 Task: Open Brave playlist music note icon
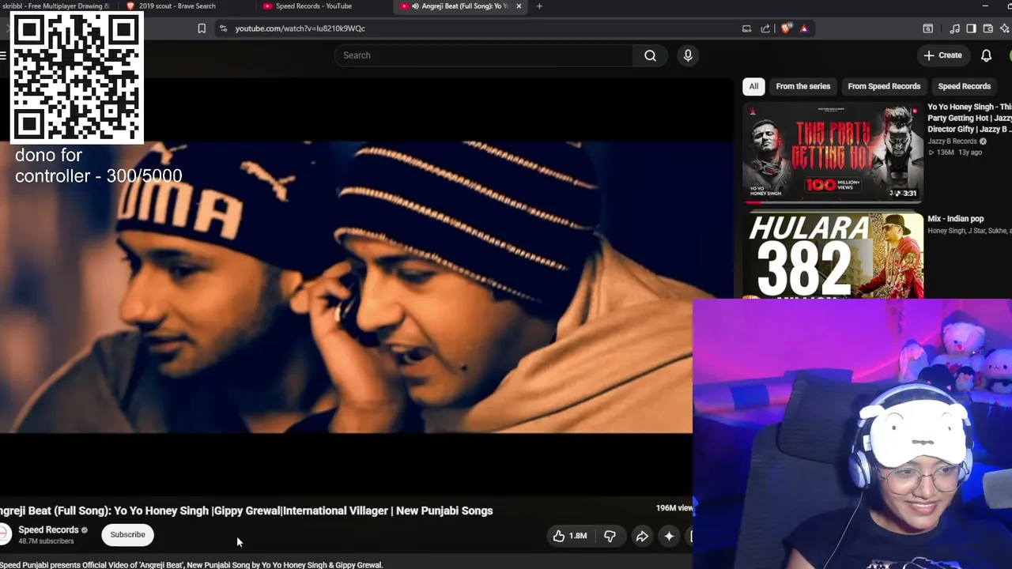click(955, 28)
